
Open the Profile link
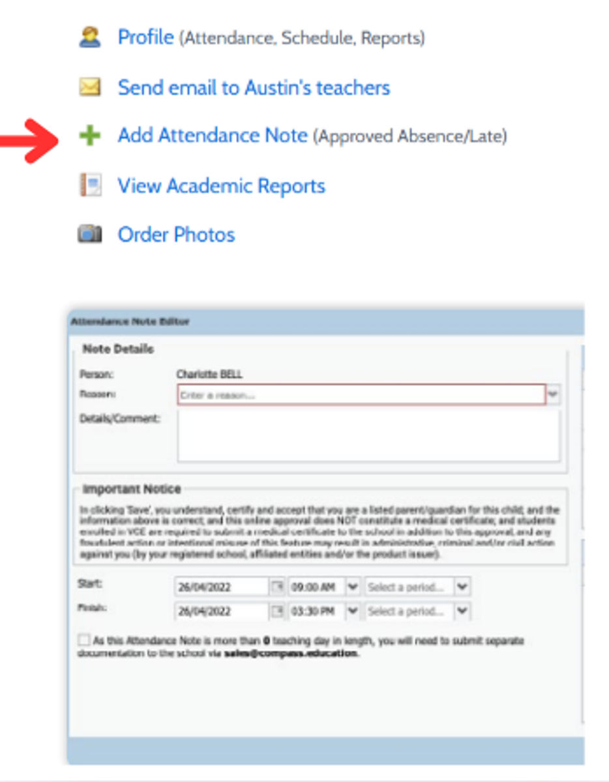coord(145,38)
